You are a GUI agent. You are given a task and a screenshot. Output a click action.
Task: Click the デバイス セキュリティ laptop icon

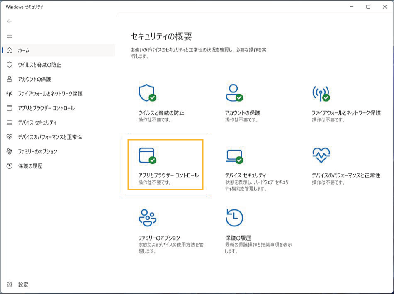pos(234,156)
